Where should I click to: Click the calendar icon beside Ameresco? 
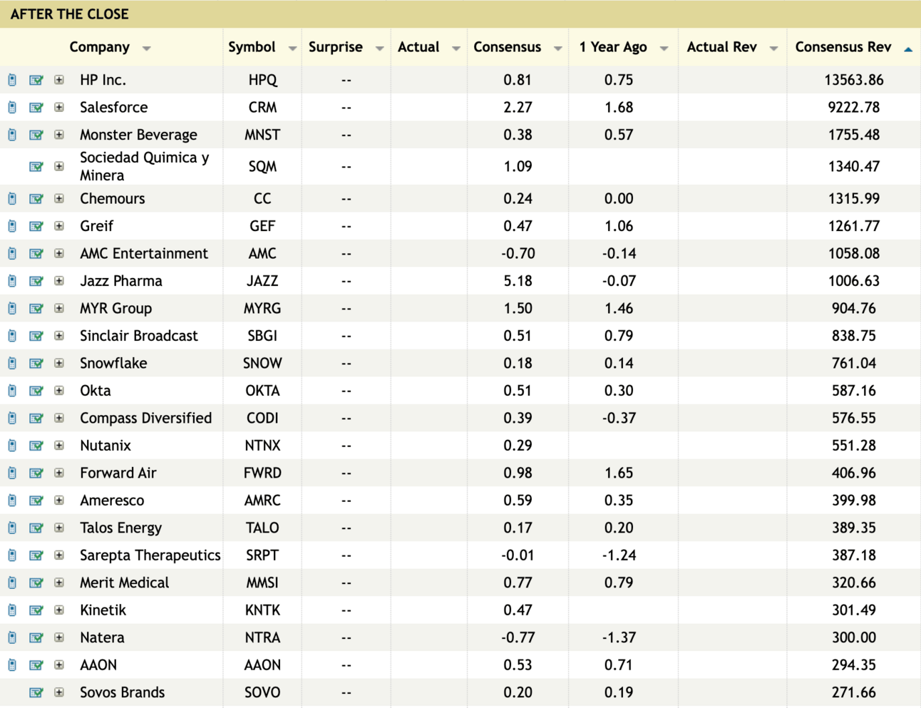36,501
